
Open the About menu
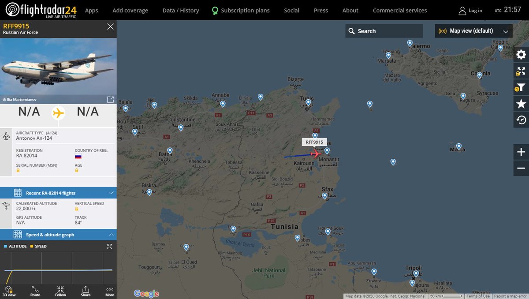pyautogui.click(x=350, y=10)
